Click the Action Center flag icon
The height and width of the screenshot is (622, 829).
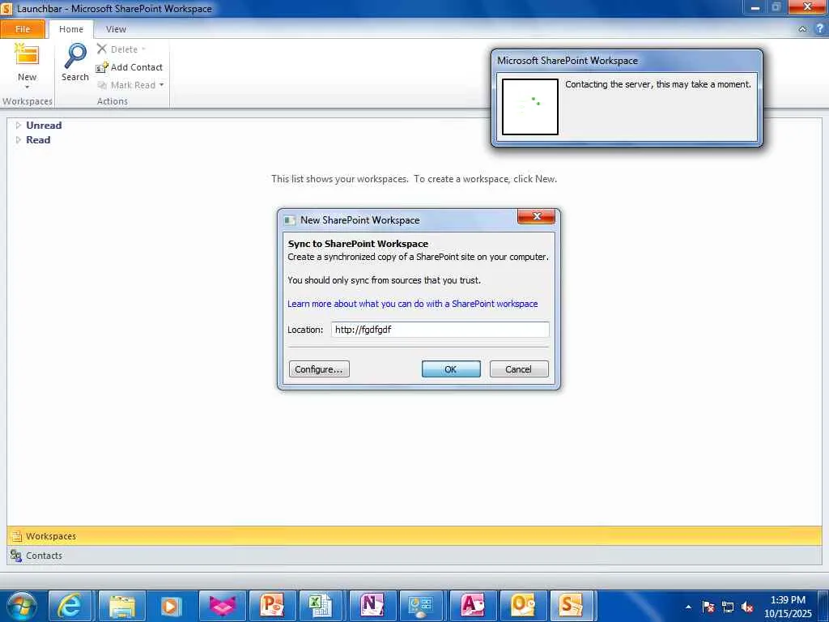click(x=708, y=607)
